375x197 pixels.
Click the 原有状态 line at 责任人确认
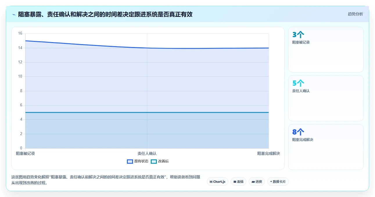click(x=147, y=48)
